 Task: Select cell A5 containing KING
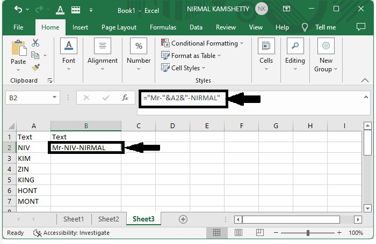pyautogui.click(x=33, y=180)
